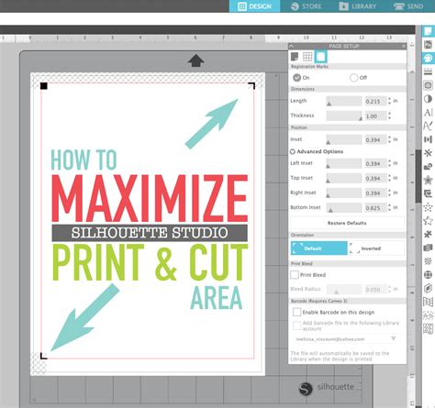Screen dimensions: 435x408
Task: Click the Thickness slider
Action: [344, 116]
